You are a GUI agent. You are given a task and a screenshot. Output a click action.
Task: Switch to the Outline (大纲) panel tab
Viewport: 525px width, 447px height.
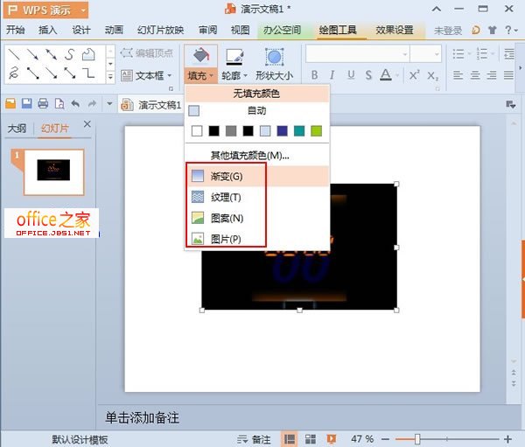17,129
